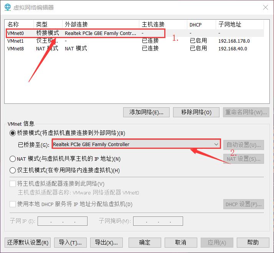Image resolution: width=274 pixels, height=253 pixels.
Task: Select NAT 模式 radio button
Action: tap(13, 159)
